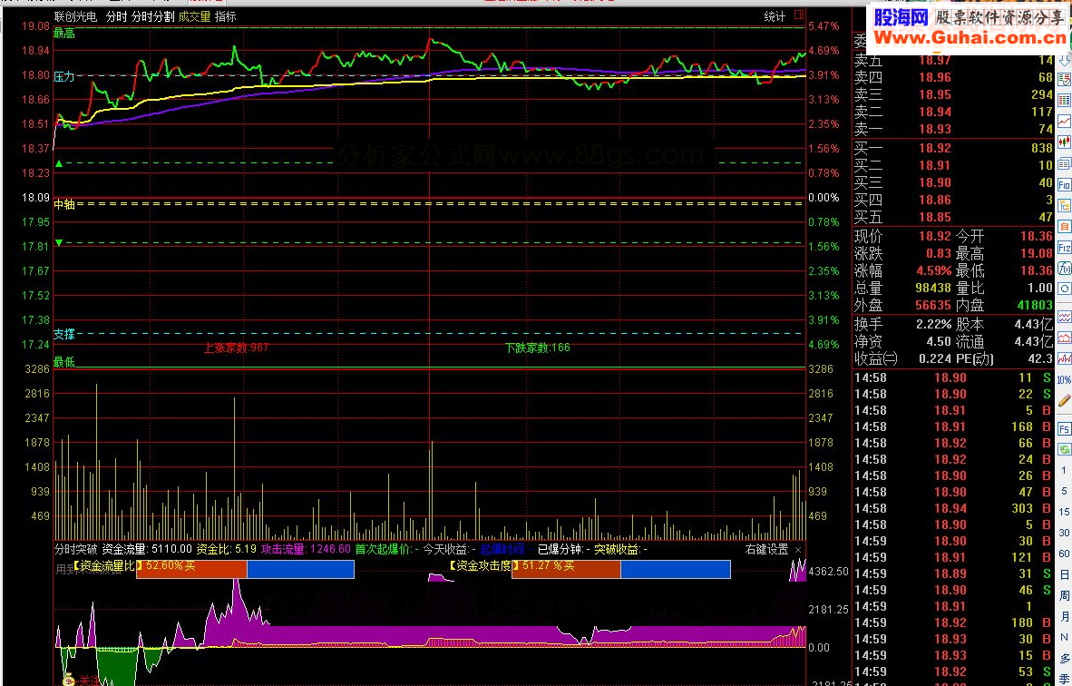Screen dimensions: 1072x686
Task: Select the pencil drawing tool icon
Action: (x=1064, y=401)
